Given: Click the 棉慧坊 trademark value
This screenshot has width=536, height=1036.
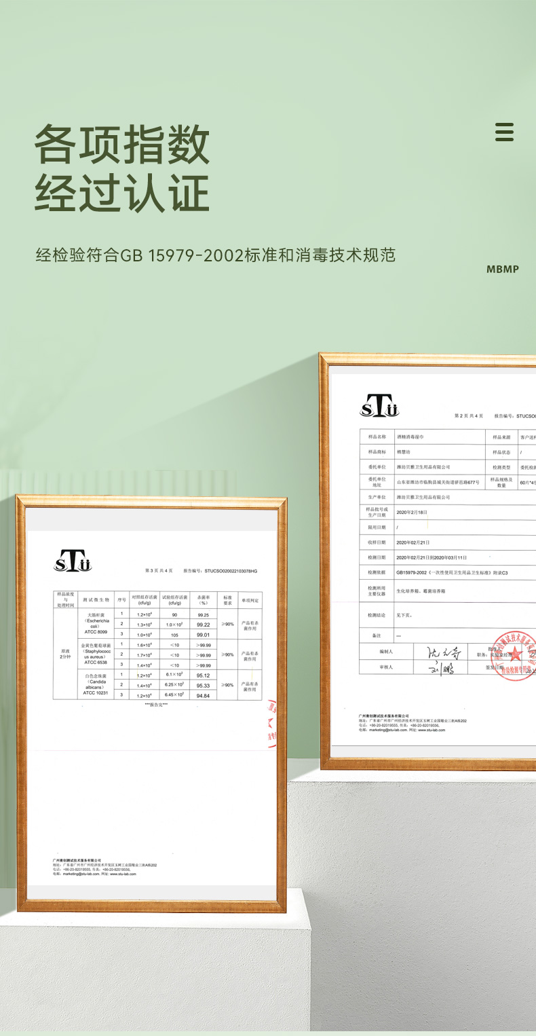Looking at the screenshot, I should coord(404,452).
